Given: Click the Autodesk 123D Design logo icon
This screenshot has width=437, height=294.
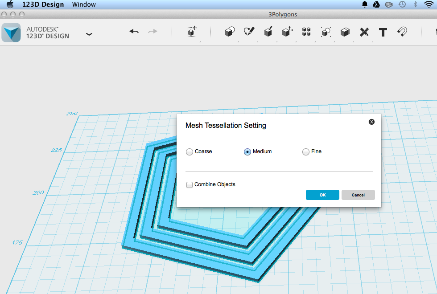Looking at the screenshot, I should tap(11, 33).
